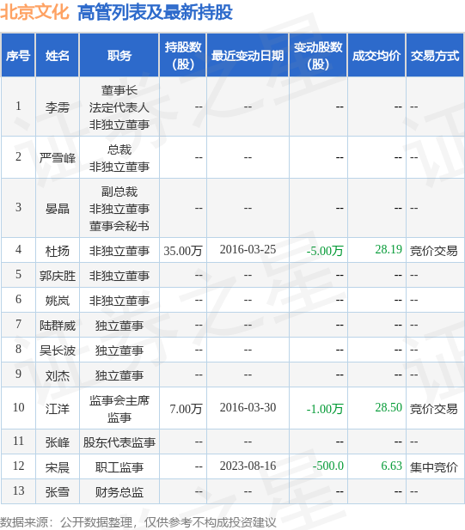
Task: Click 江洋's position 监事会主席 监事
Action: click(x=119, y=409)
